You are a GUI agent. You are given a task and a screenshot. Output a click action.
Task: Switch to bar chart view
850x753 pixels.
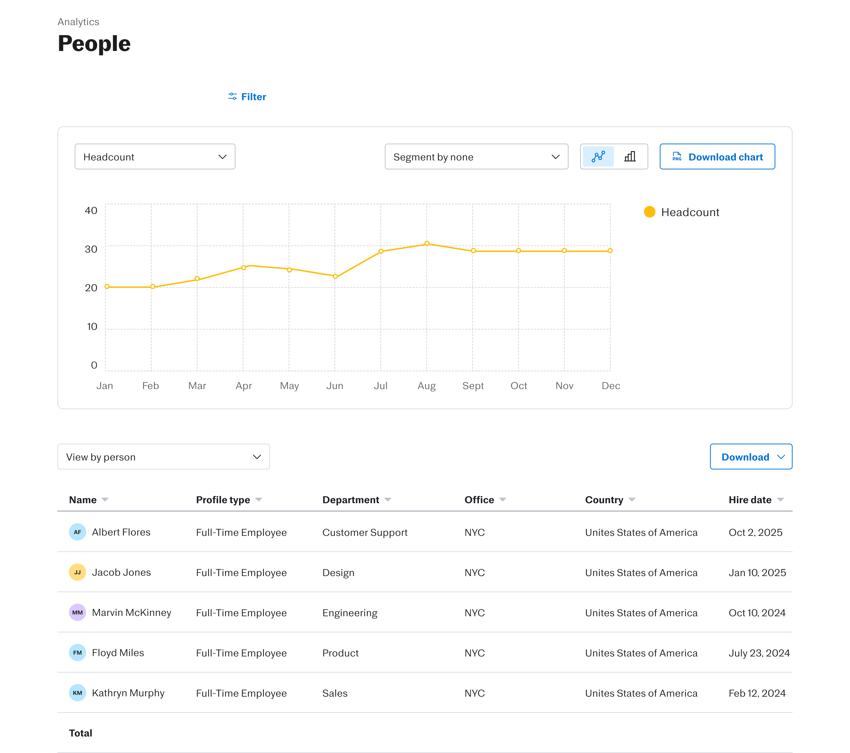(630, 157)
